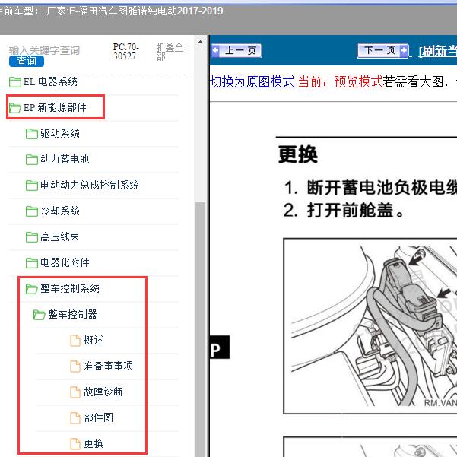Focus the 输入关键字查询 keyword search field
The image size is (457, 457).
44,50
